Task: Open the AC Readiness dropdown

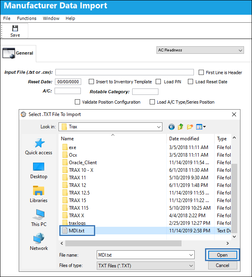Action: tap(200, 50)
